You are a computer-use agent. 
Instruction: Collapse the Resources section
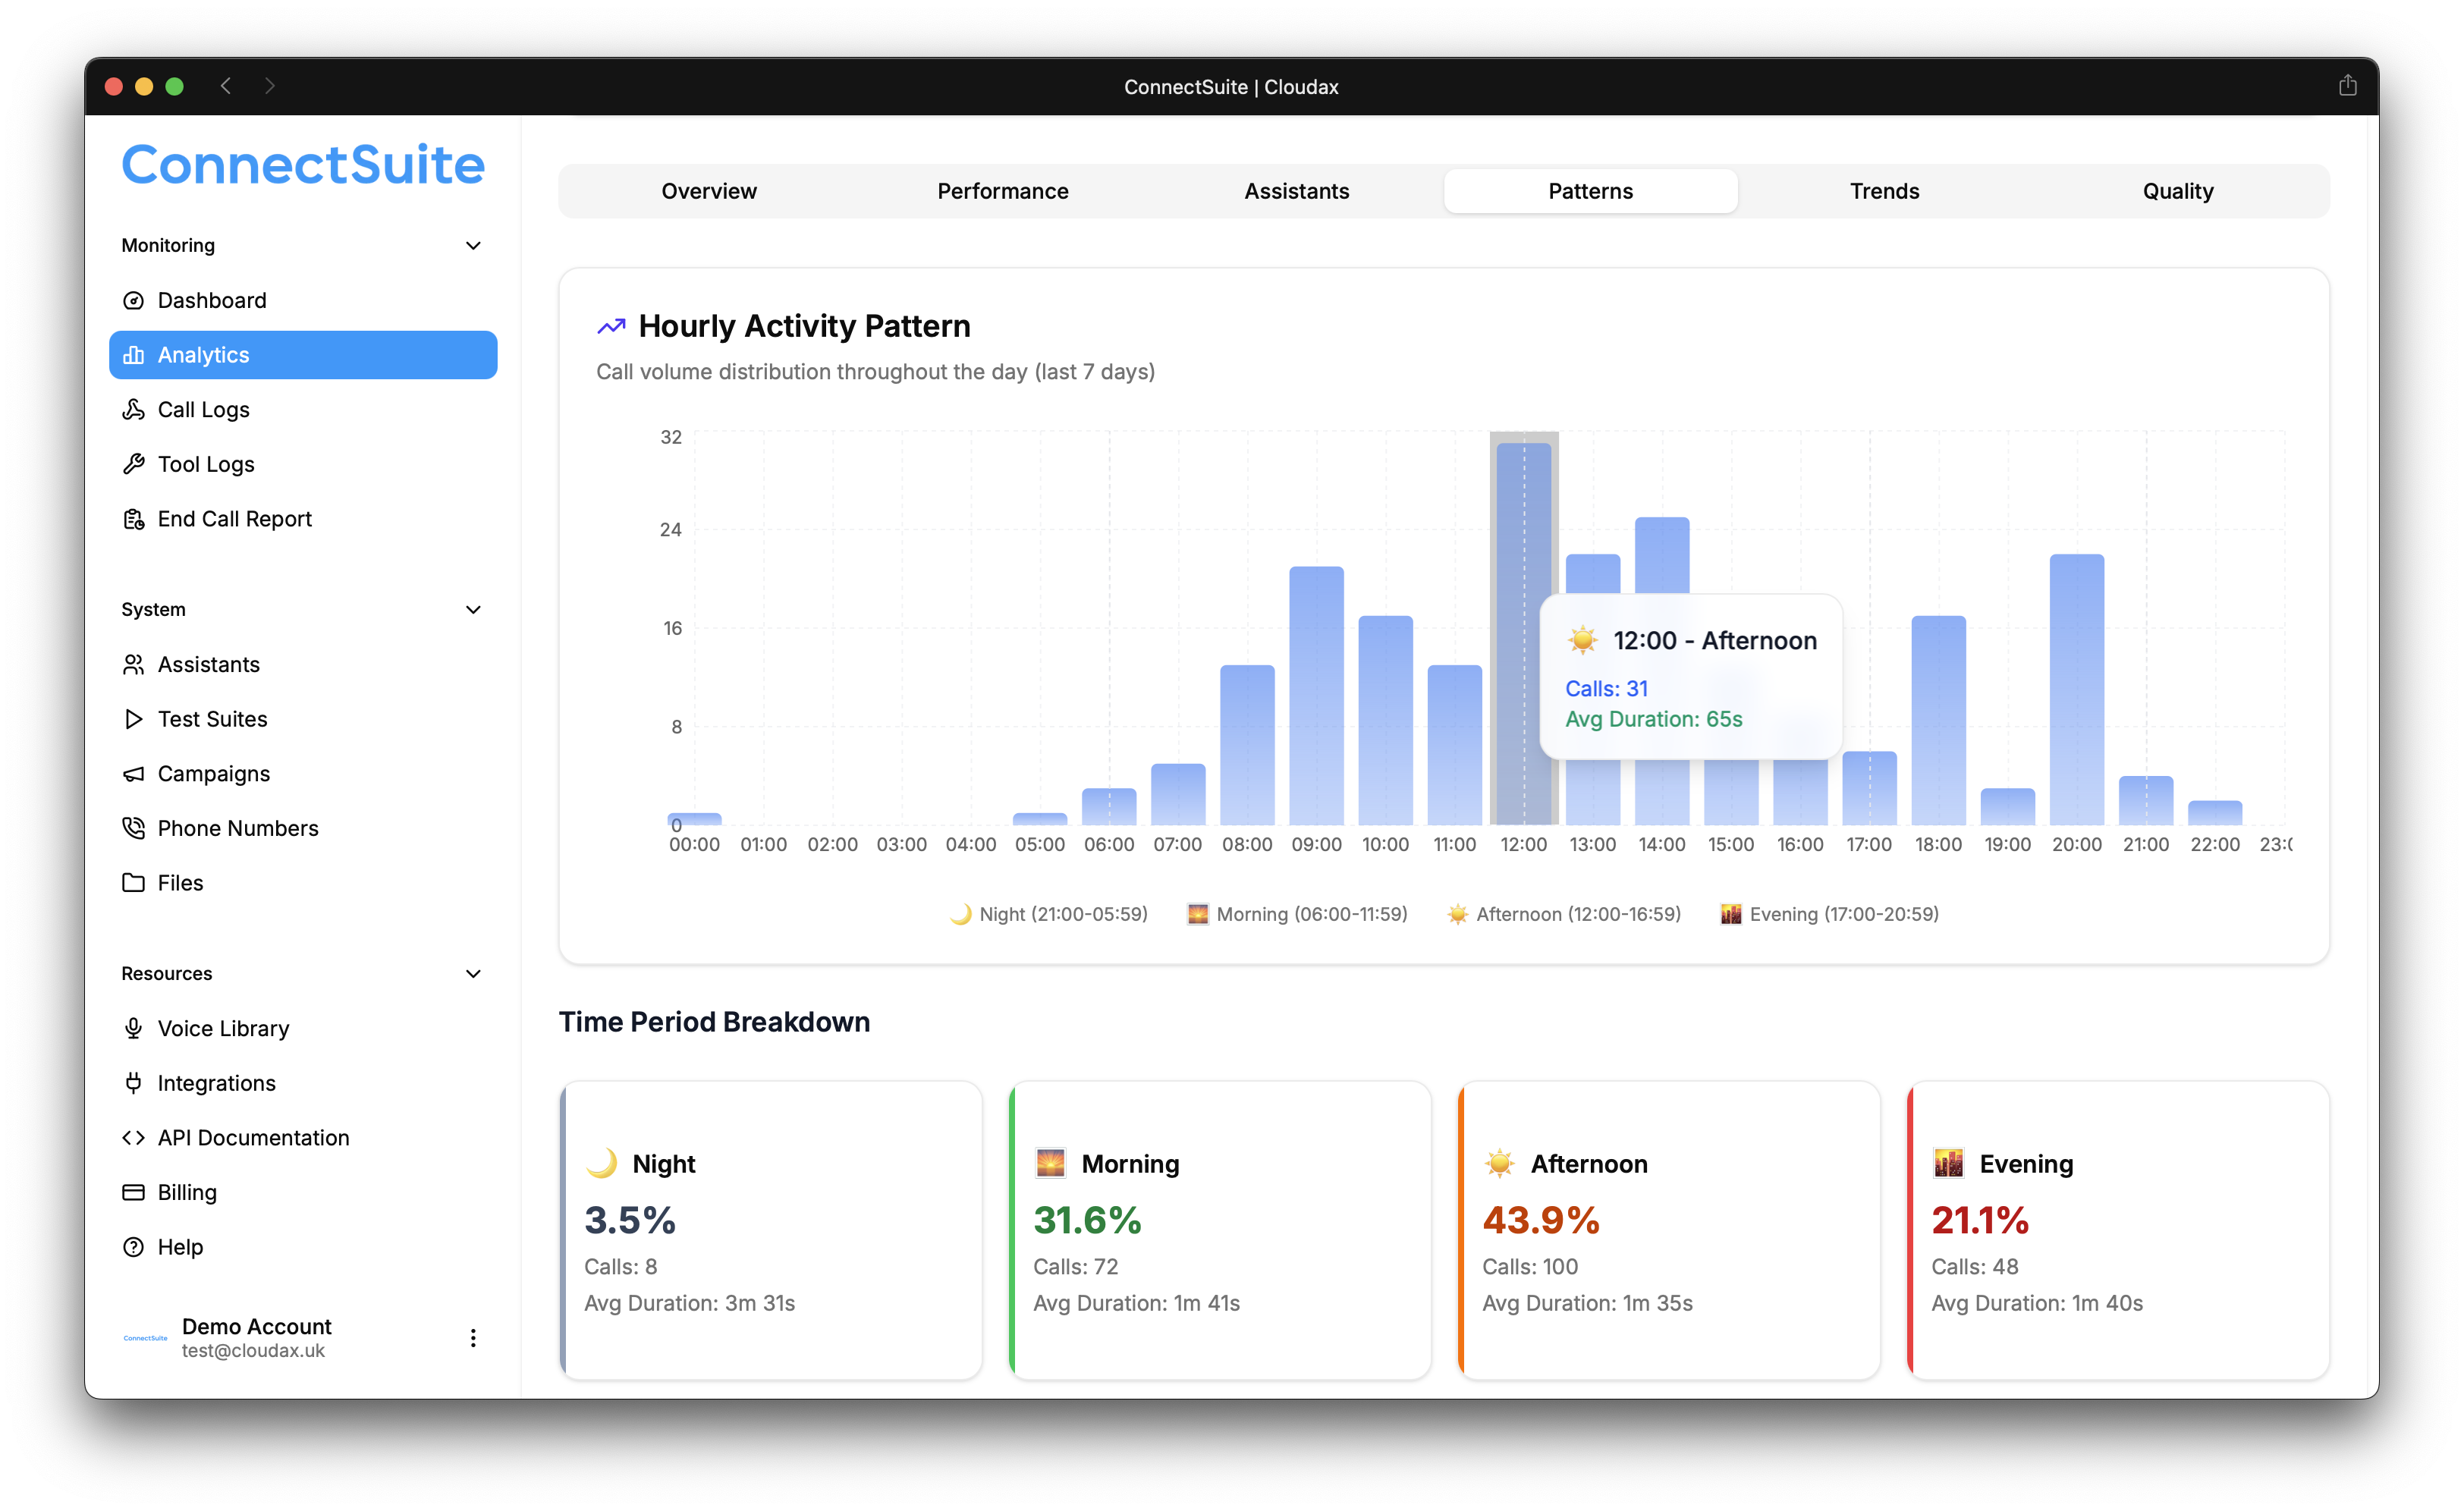(x=473, y=973)
